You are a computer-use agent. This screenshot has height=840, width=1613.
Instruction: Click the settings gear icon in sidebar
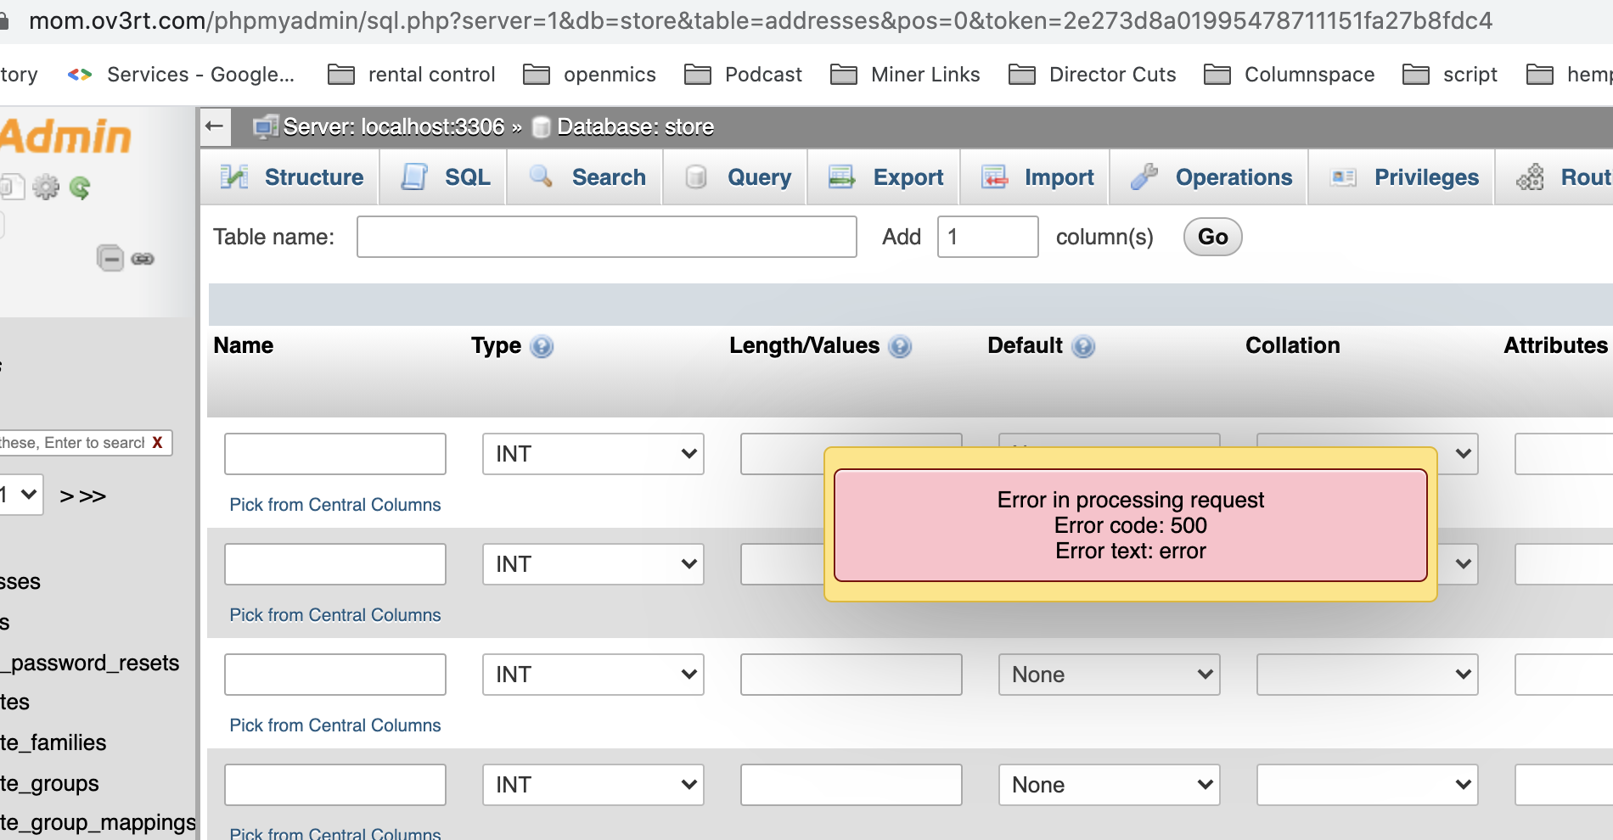coord(46,187)
